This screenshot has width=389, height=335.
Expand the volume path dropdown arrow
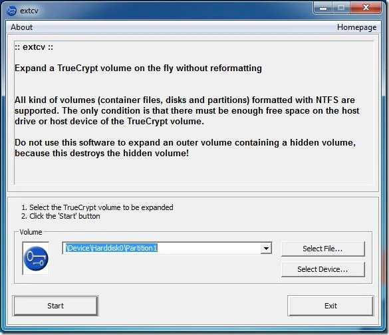coord(266,248)
